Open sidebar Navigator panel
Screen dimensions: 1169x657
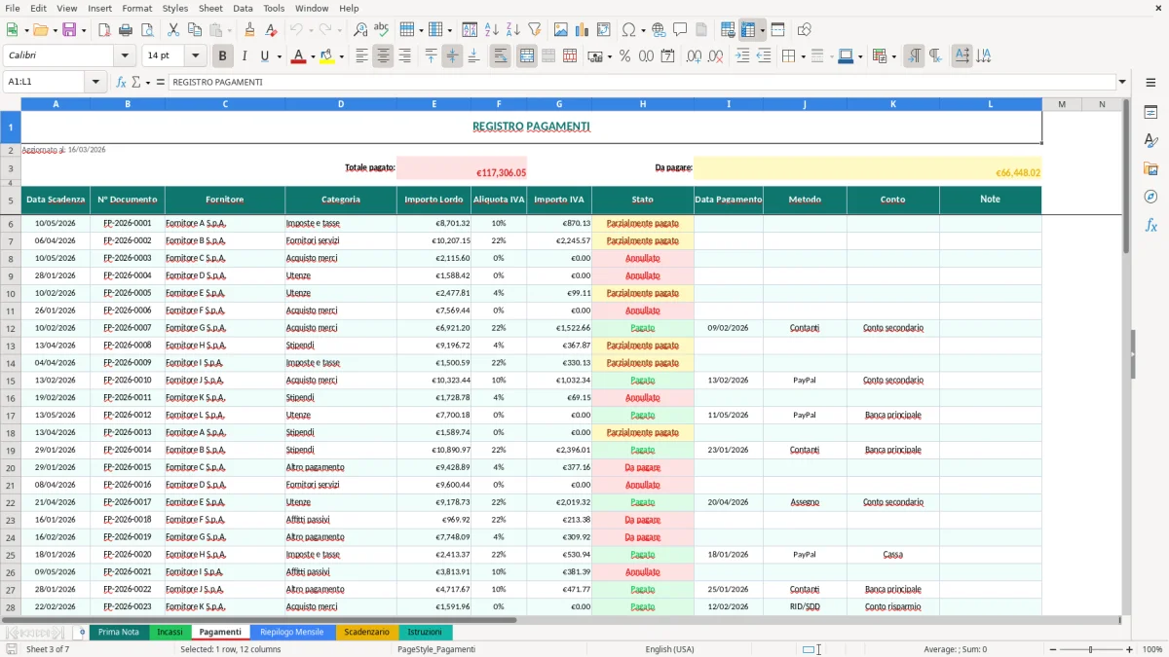point(1150,198)
